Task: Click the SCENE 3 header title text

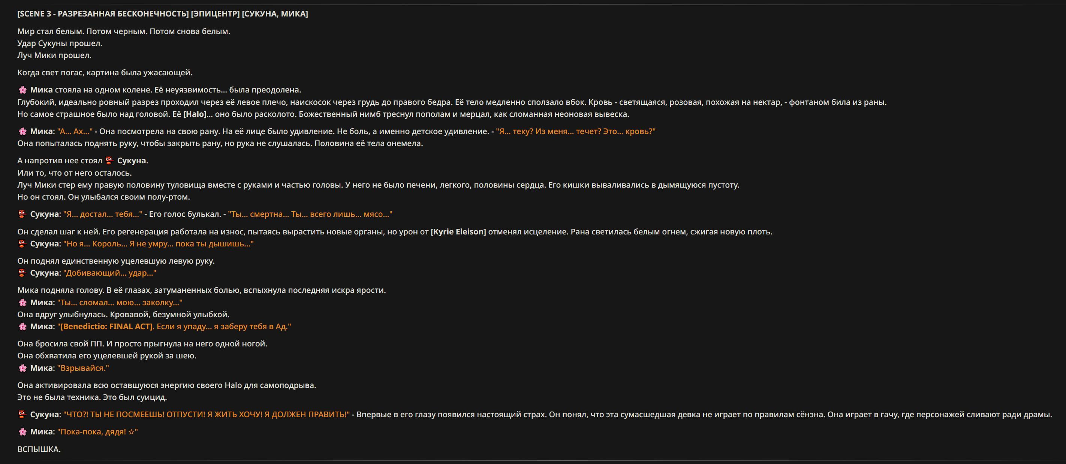Action: pos(163,13)
